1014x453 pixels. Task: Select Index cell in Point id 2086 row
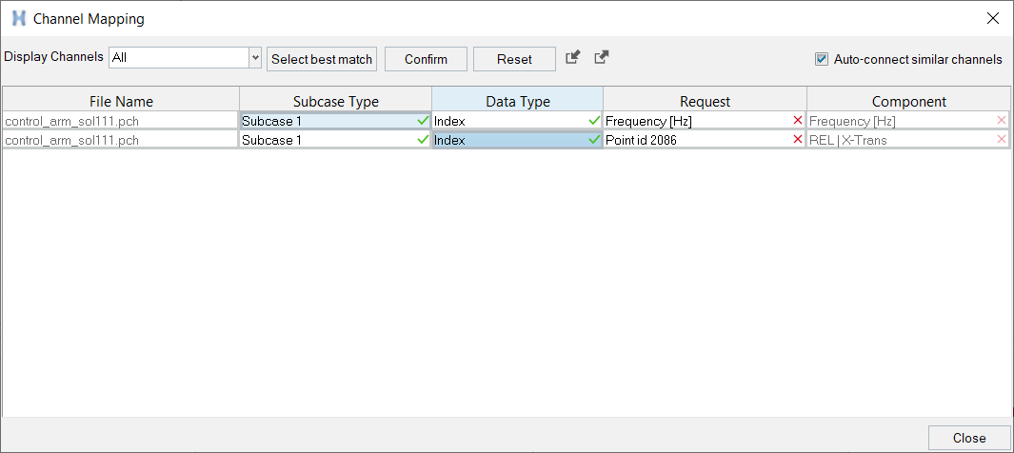517,140
